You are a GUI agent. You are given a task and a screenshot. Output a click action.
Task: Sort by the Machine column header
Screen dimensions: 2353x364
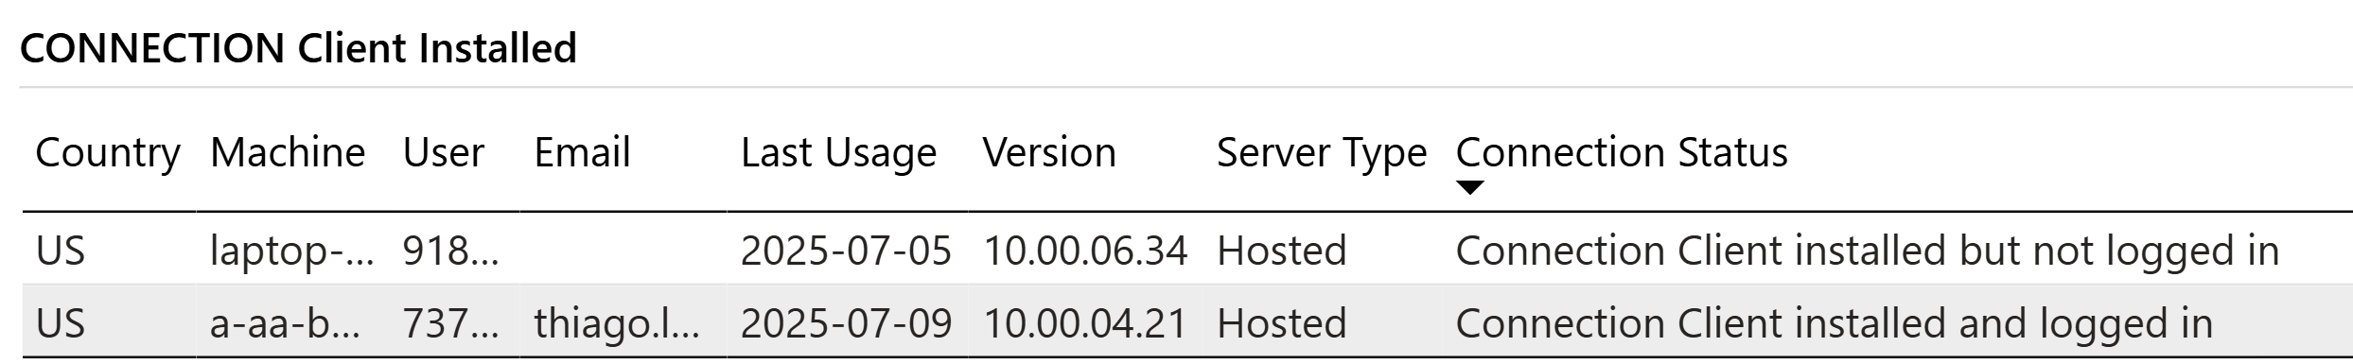tap(288, 152)
